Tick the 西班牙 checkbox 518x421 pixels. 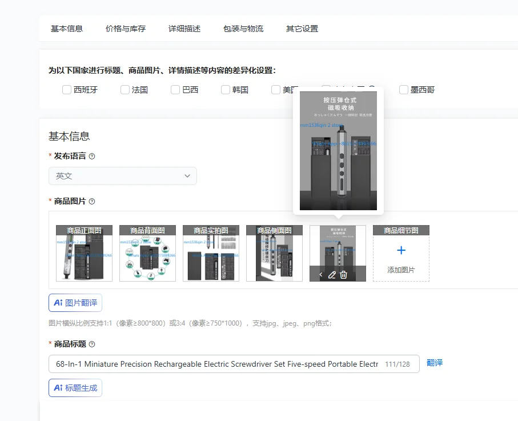tap(67, 90)
